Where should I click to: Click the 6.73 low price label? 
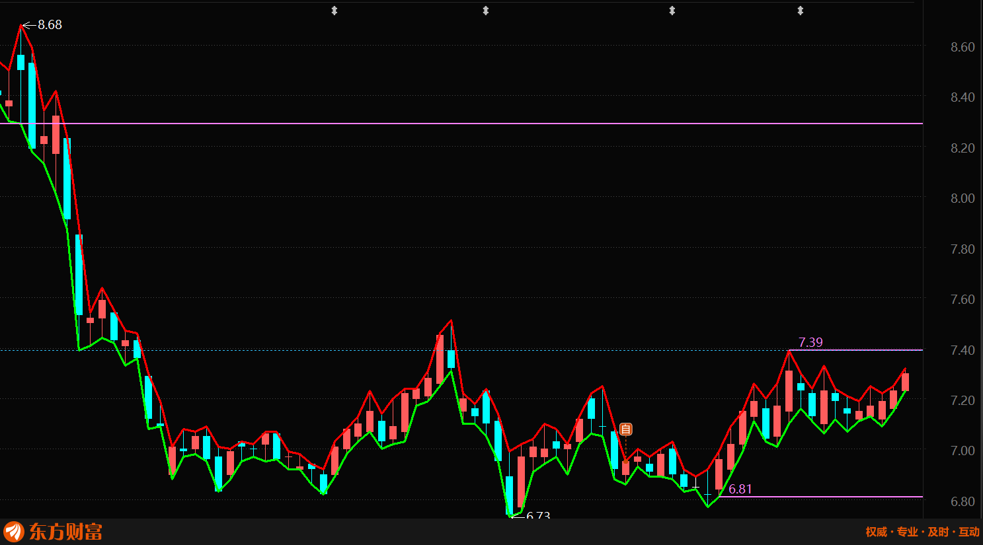[x=538, y=515]
